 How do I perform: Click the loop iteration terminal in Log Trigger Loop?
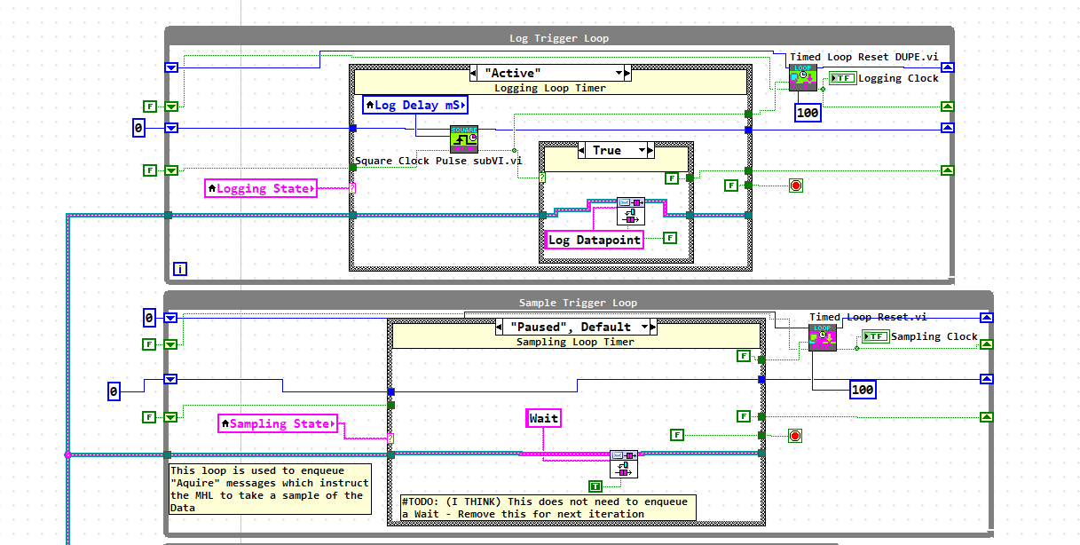click(x=180, y=268)
